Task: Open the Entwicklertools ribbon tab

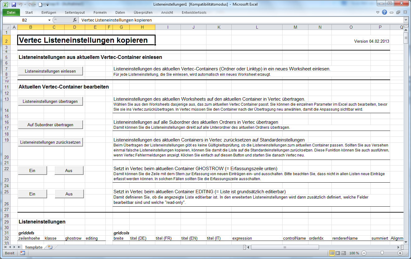Action: (x=194, y=12)
